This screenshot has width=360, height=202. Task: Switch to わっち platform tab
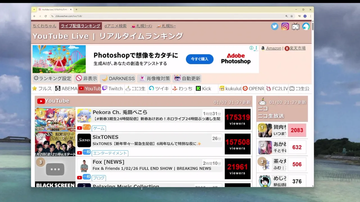(x=183, y=89)
